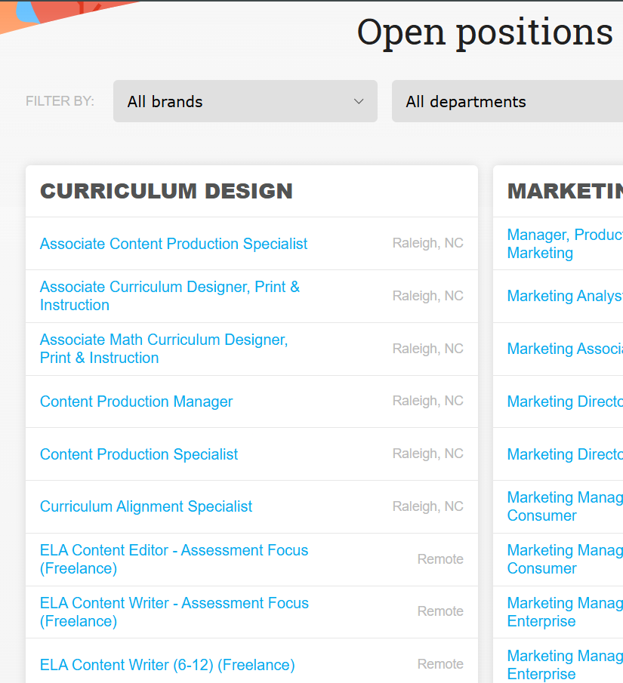Viewport: 623px width, 683px height.
Task: Open ELA Content Writer - Assessment Focus job
Action: [174, 612]
